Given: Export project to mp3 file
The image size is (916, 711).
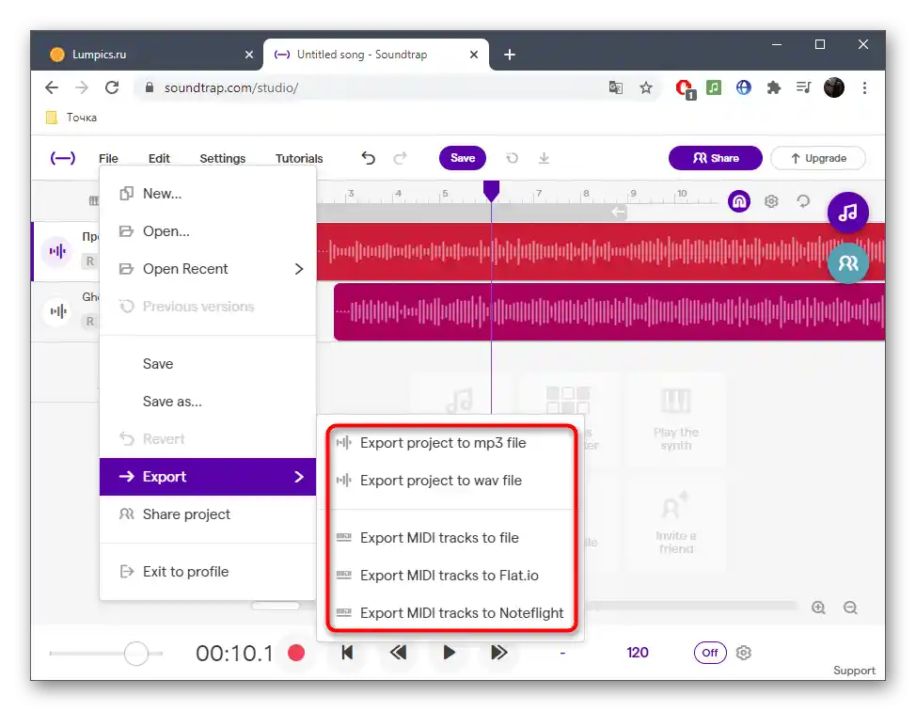Looking at the screenshot, I should tap(450, 443).
